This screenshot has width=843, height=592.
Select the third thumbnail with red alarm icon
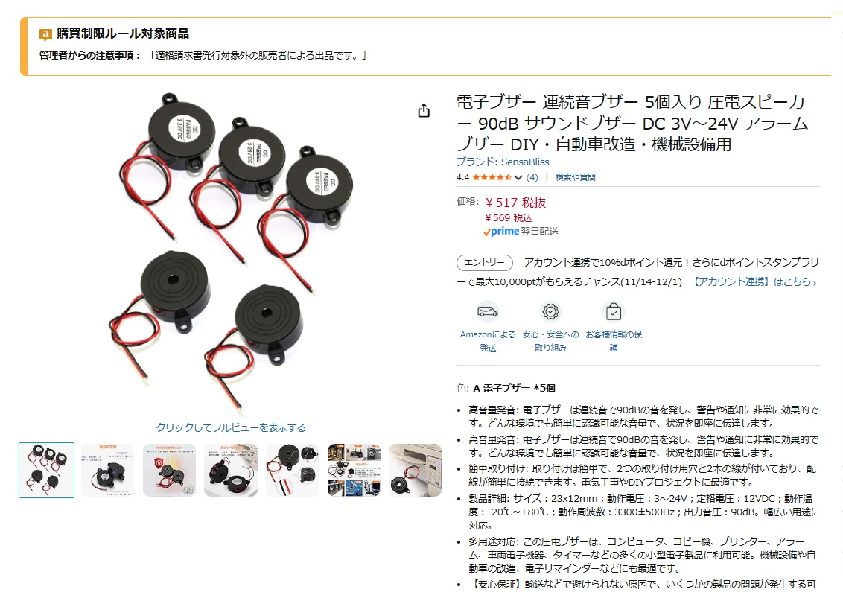pyautogui.click(x=169, y=470)
